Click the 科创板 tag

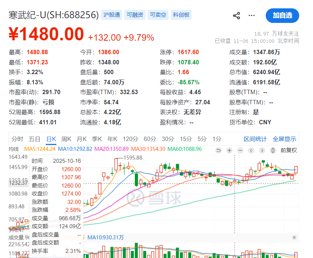181,15
